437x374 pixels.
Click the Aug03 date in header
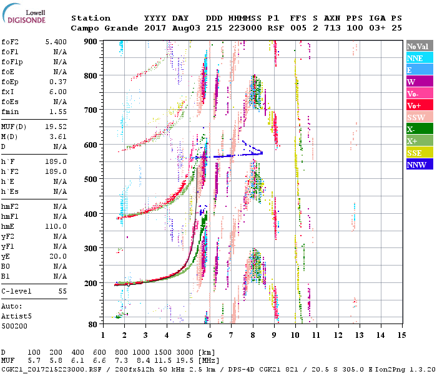186,28
